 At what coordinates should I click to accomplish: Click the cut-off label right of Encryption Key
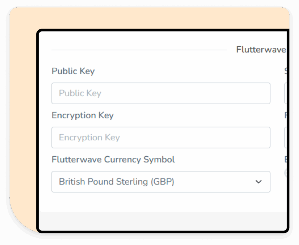pyautogui.click(x=286, y=115)
